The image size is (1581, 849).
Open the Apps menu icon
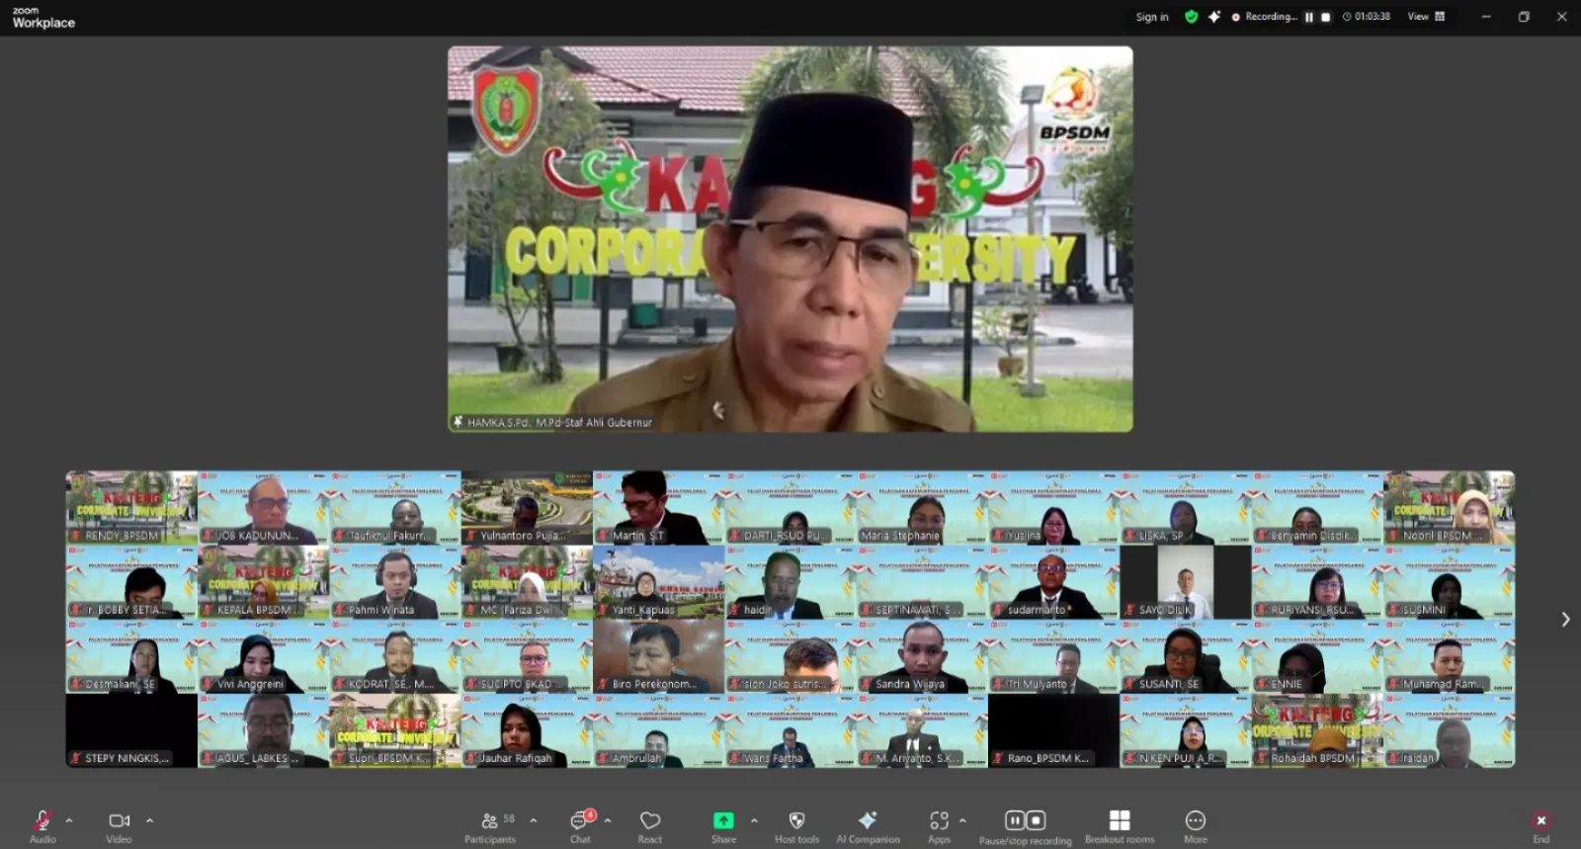click(x=939, y=825)
